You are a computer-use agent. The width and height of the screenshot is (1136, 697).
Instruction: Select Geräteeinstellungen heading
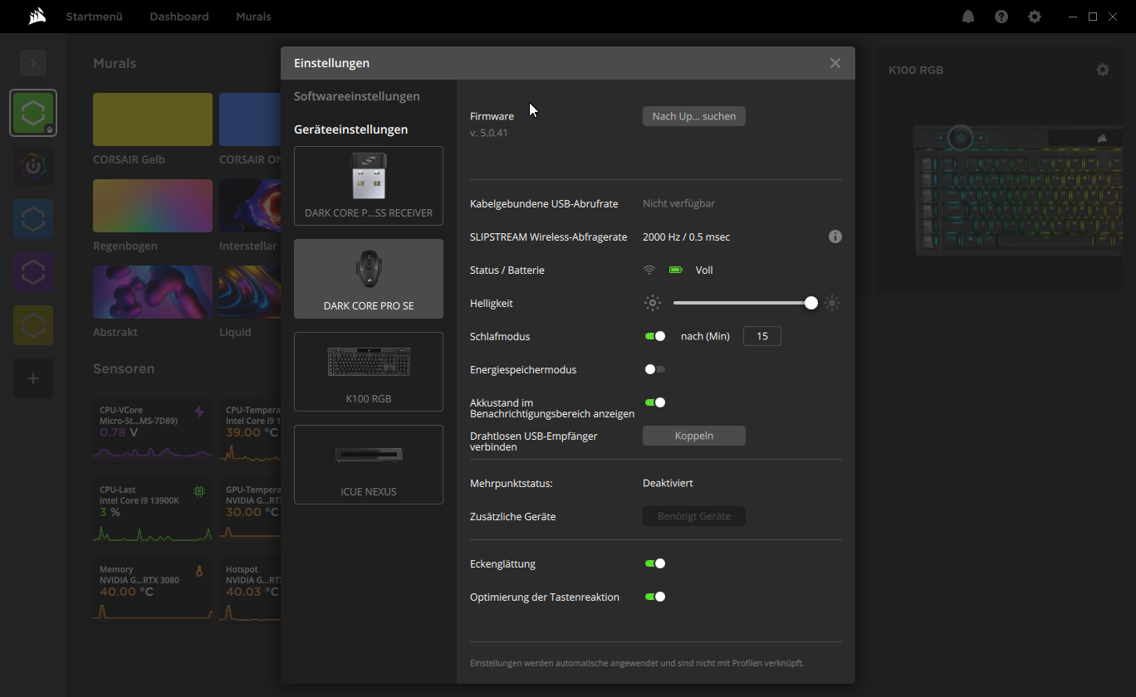pyautogui.click(x=351, y=129)
